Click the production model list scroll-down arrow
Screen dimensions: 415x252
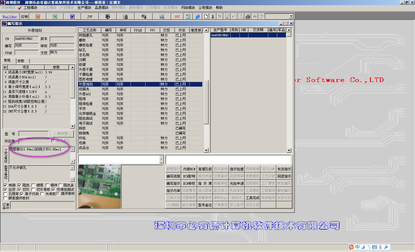pos(289,150)
